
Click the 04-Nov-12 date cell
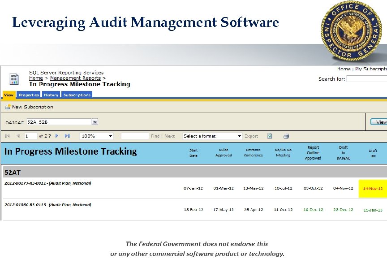pyautogui.click(x=343, y=188)
